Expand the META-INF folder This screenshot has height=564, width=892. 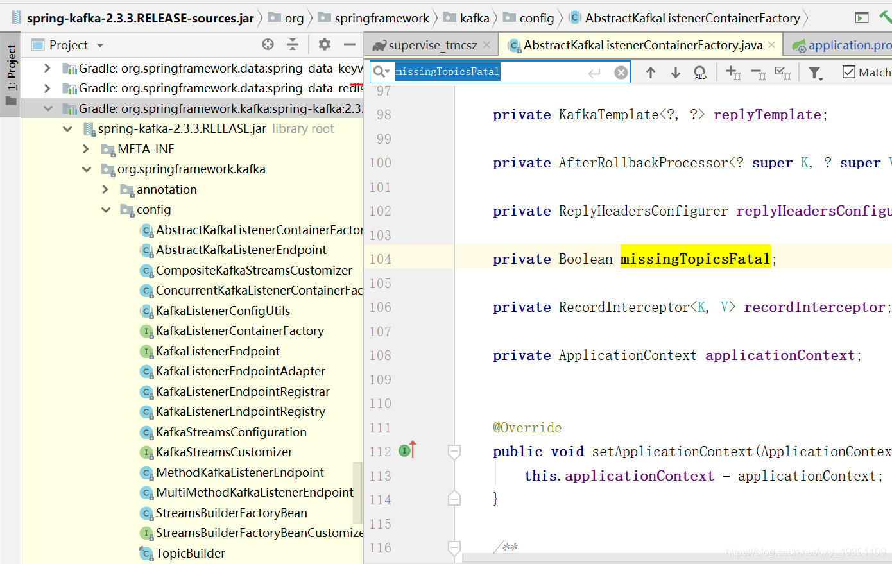(x=87, y=149)
